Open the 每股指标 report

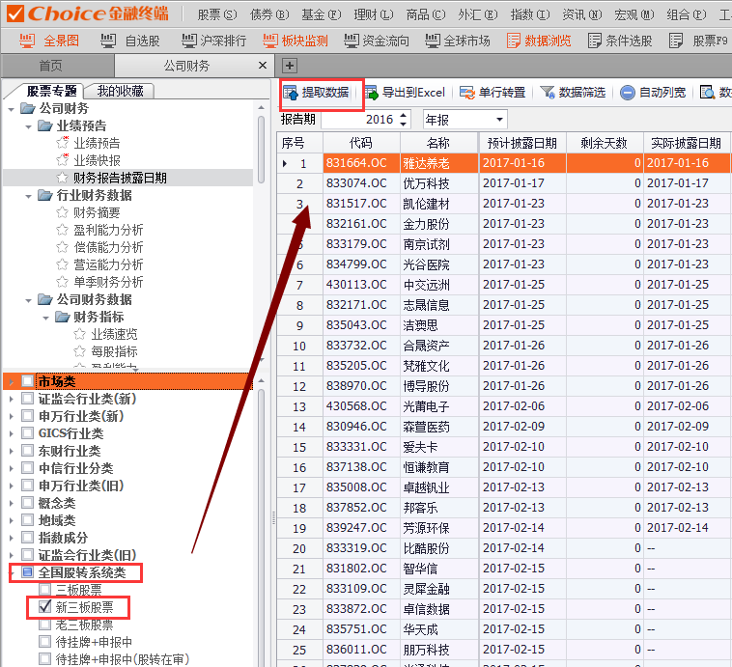(114, 351)
